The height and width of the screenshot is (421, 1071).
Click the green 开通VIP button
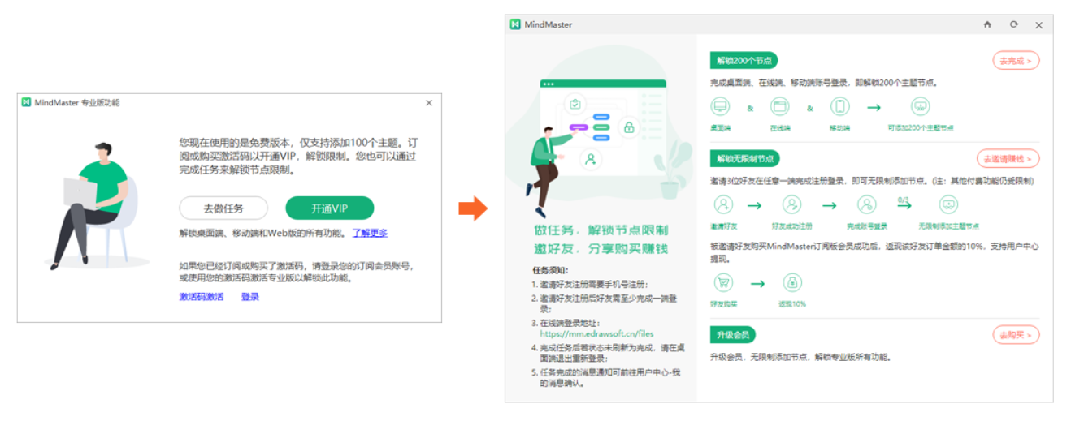330,208
